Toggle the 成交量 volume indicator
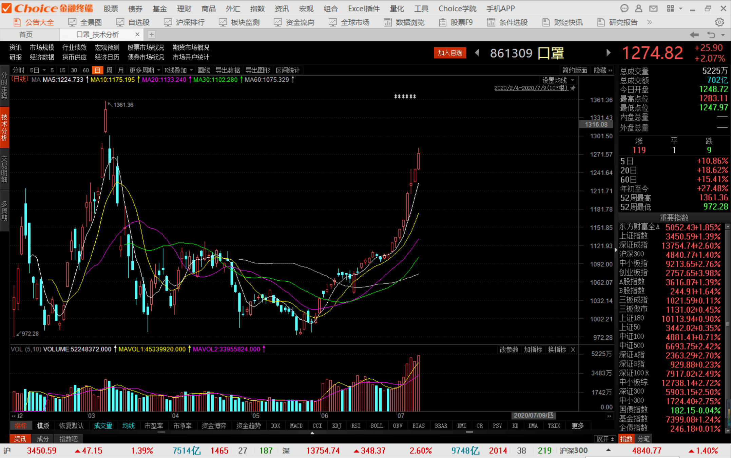This screenshot has width=731, height=458. click(x=103, y=426)
